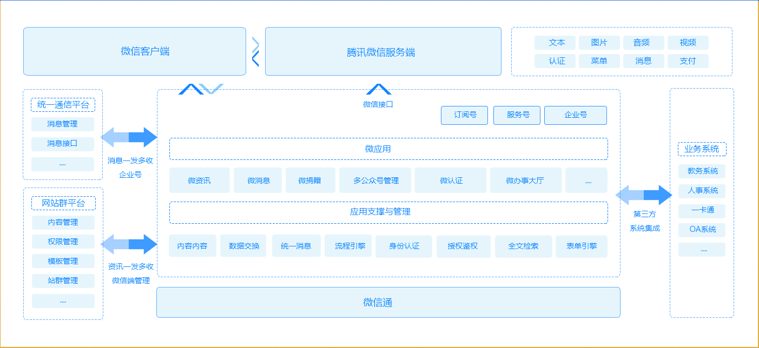Click the 系统集成 label
Image resolution: width=759 pixels, height=348 pixels.
pos(645,228)
